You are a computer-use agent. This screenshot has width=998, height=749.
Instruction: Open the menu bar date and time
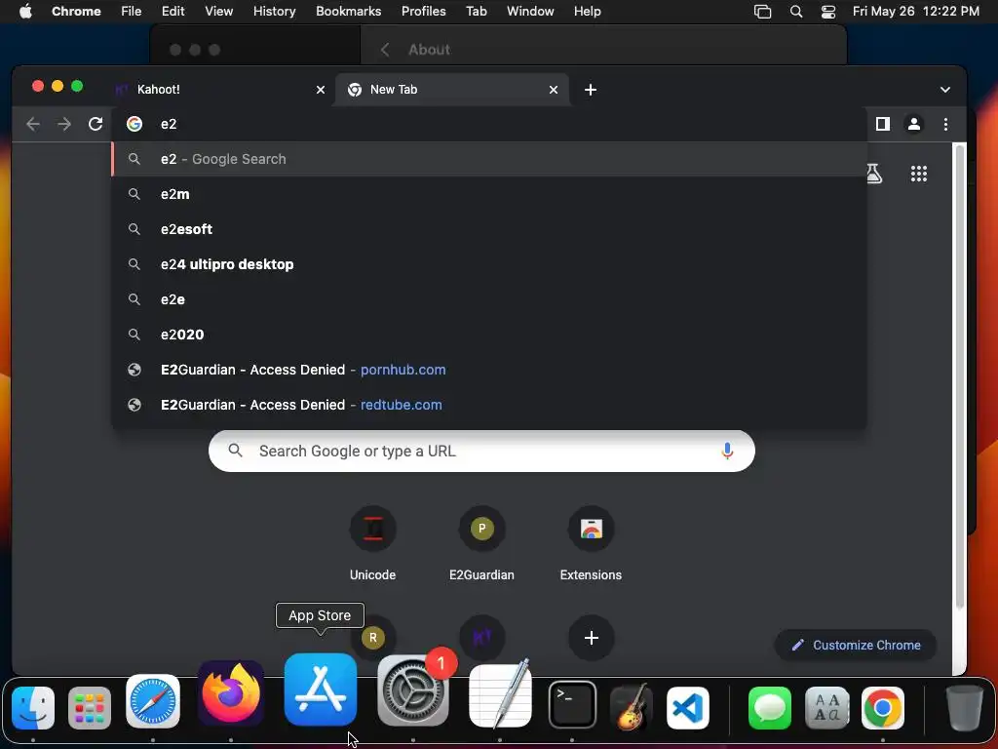(x=916, y=12)
